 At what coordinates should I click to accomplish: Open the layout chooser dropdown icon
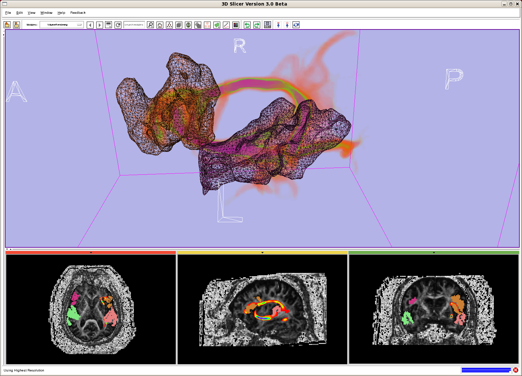pyautogui.click(x=267, y=25)
